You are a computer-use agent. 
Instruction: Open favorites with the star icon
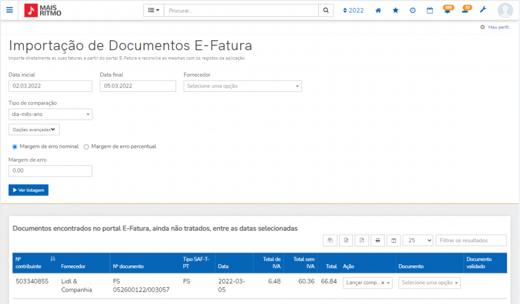pos(395,11)
